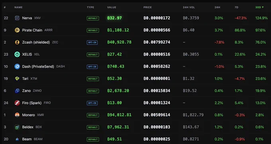Image resolution: width=271 pixels, height=144 pixels.
Task: Click the Nerva coin logo icon
Action: tap(17, 18)
